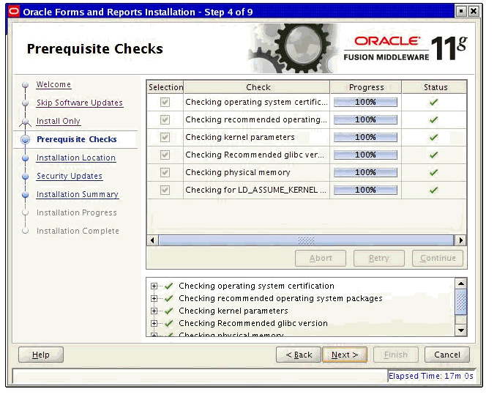Click Installation Complete step label

(78, 231)
